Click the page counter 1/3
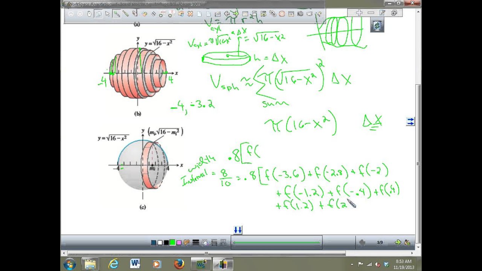This screenshot has width=482, height=271. pyautogui.click(x=380, y=242)
